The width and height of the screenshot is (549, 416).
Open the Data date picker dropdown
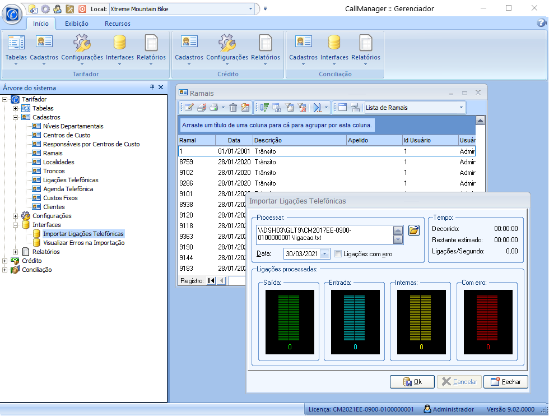point(325,253)
